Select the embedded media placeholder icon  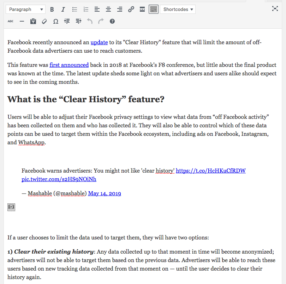click(x=11, y=207)
